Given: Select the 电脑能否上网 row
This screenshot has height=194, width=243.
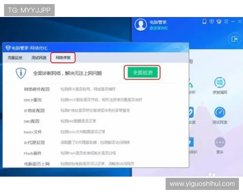Looking at the screenshot, I should 96,164.
